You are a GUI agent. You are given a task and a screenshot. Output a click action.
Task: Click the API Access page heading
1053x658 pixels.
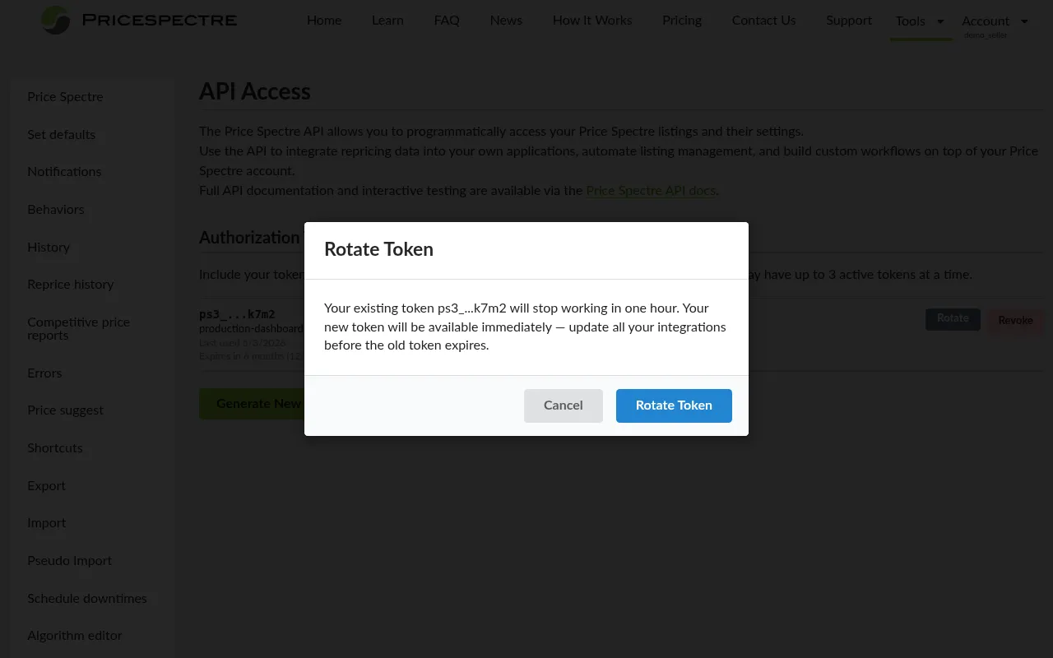[x=255, y=91]
